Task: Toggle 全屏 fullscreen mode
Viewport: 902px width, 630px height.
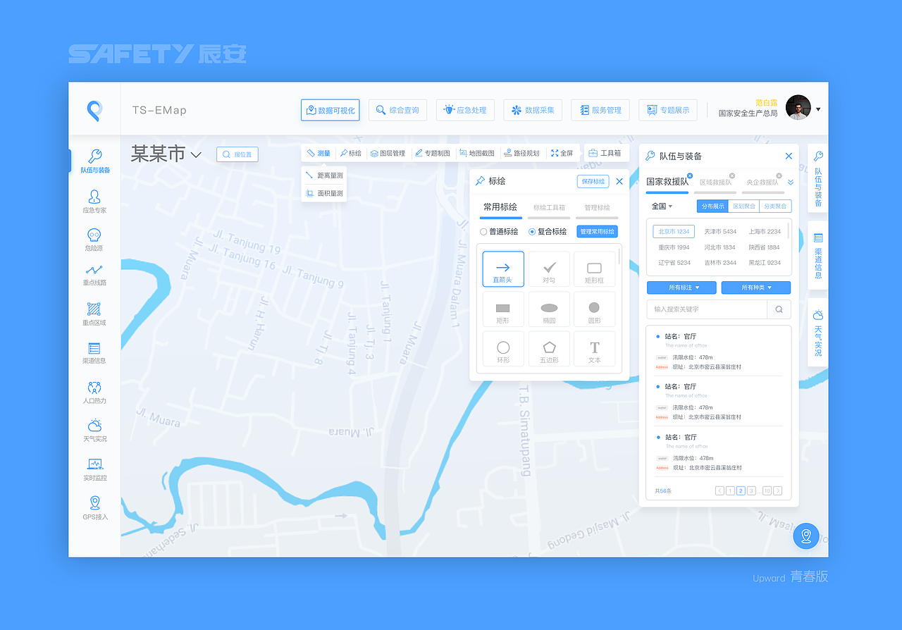Action: click(562, 153)
